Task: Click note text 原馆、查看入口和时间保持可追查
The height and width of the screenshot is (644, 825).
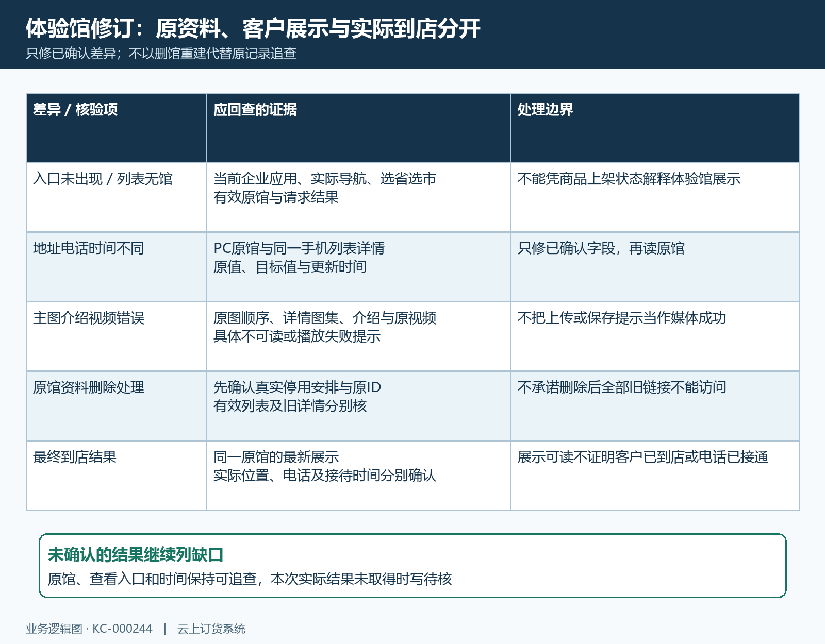Action: click(152, 579)
